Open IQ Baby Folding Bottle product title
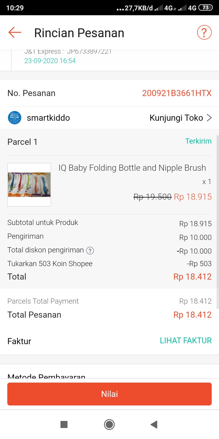The image size is (219, 439). tap(132, 168)
